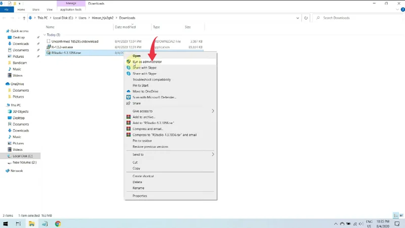Collapse the Today file group
Viewport: 405px width, 228px height.
click(x=44, y=35)
